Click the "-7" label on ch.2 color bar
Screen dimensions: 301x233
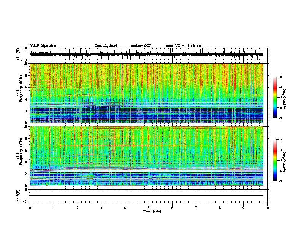click(x=280, y=181)
